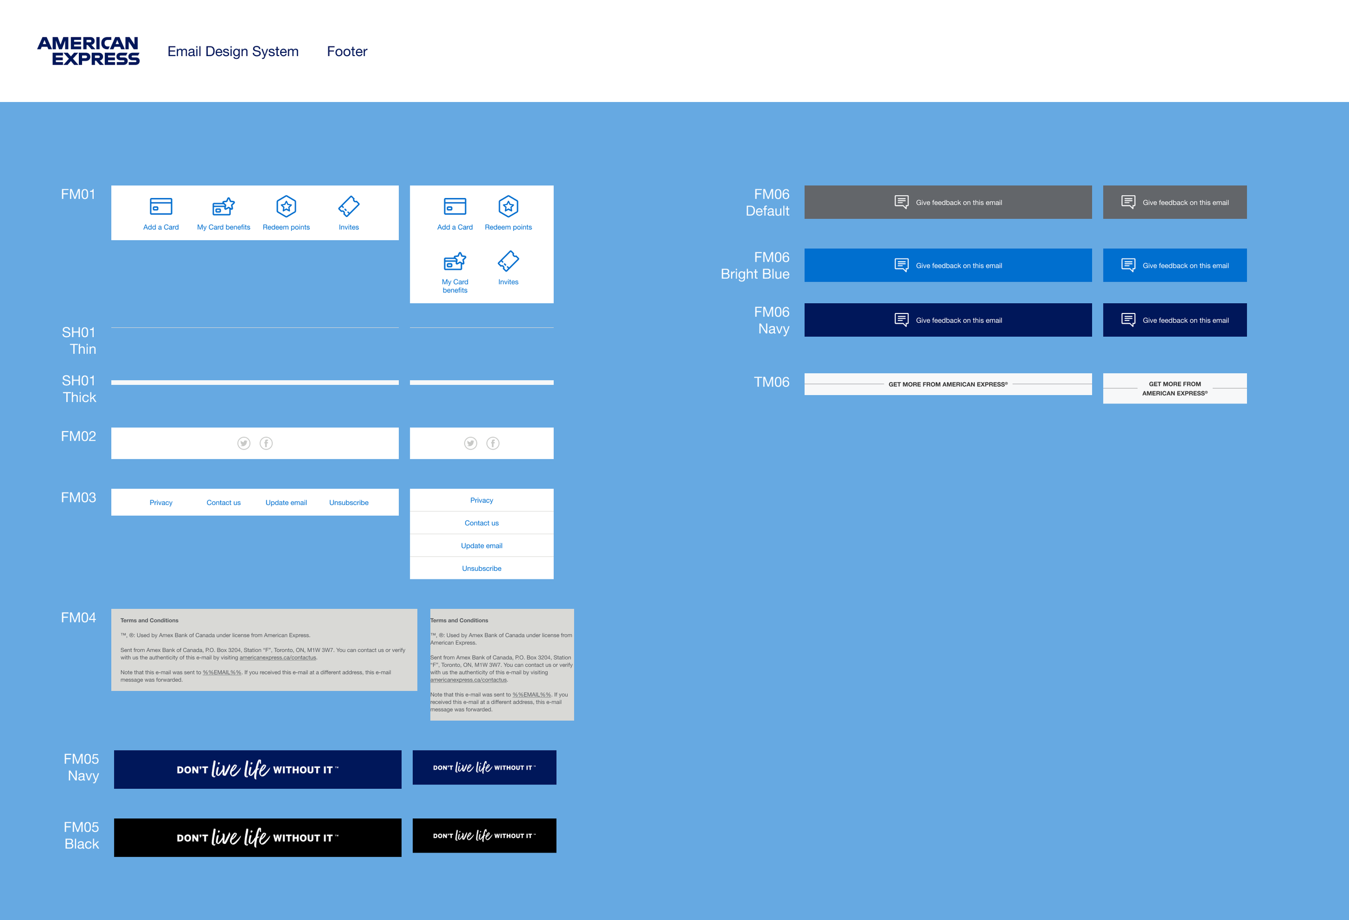Viewport: 1349px width, 920px height.
Task: Click wide 'GET MORE FROM AMERICAN EXPRESS' header
Action: click(x=948, y=384)
